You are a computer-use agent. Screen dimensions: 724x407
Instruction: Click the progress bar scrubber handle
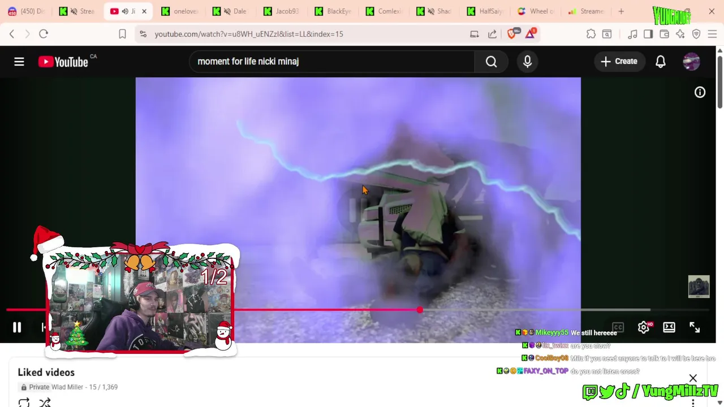coord(420,310)
